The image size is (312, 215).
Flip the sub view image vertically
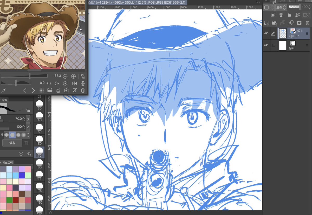click(x=83, y=83)
